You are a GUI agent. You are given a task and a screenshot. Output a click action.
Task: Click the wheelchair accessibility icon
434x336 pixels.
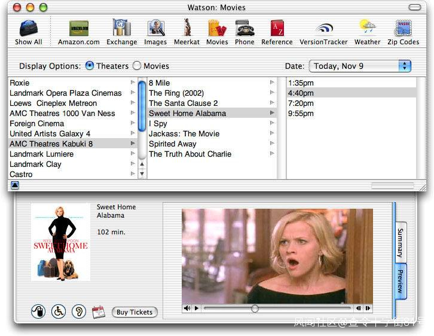coord(59,311)
